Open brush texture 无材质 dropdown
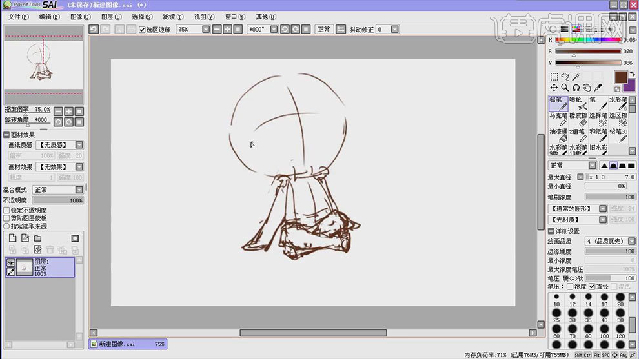This screenshot has width=639, height=359. tap(603, 219)
